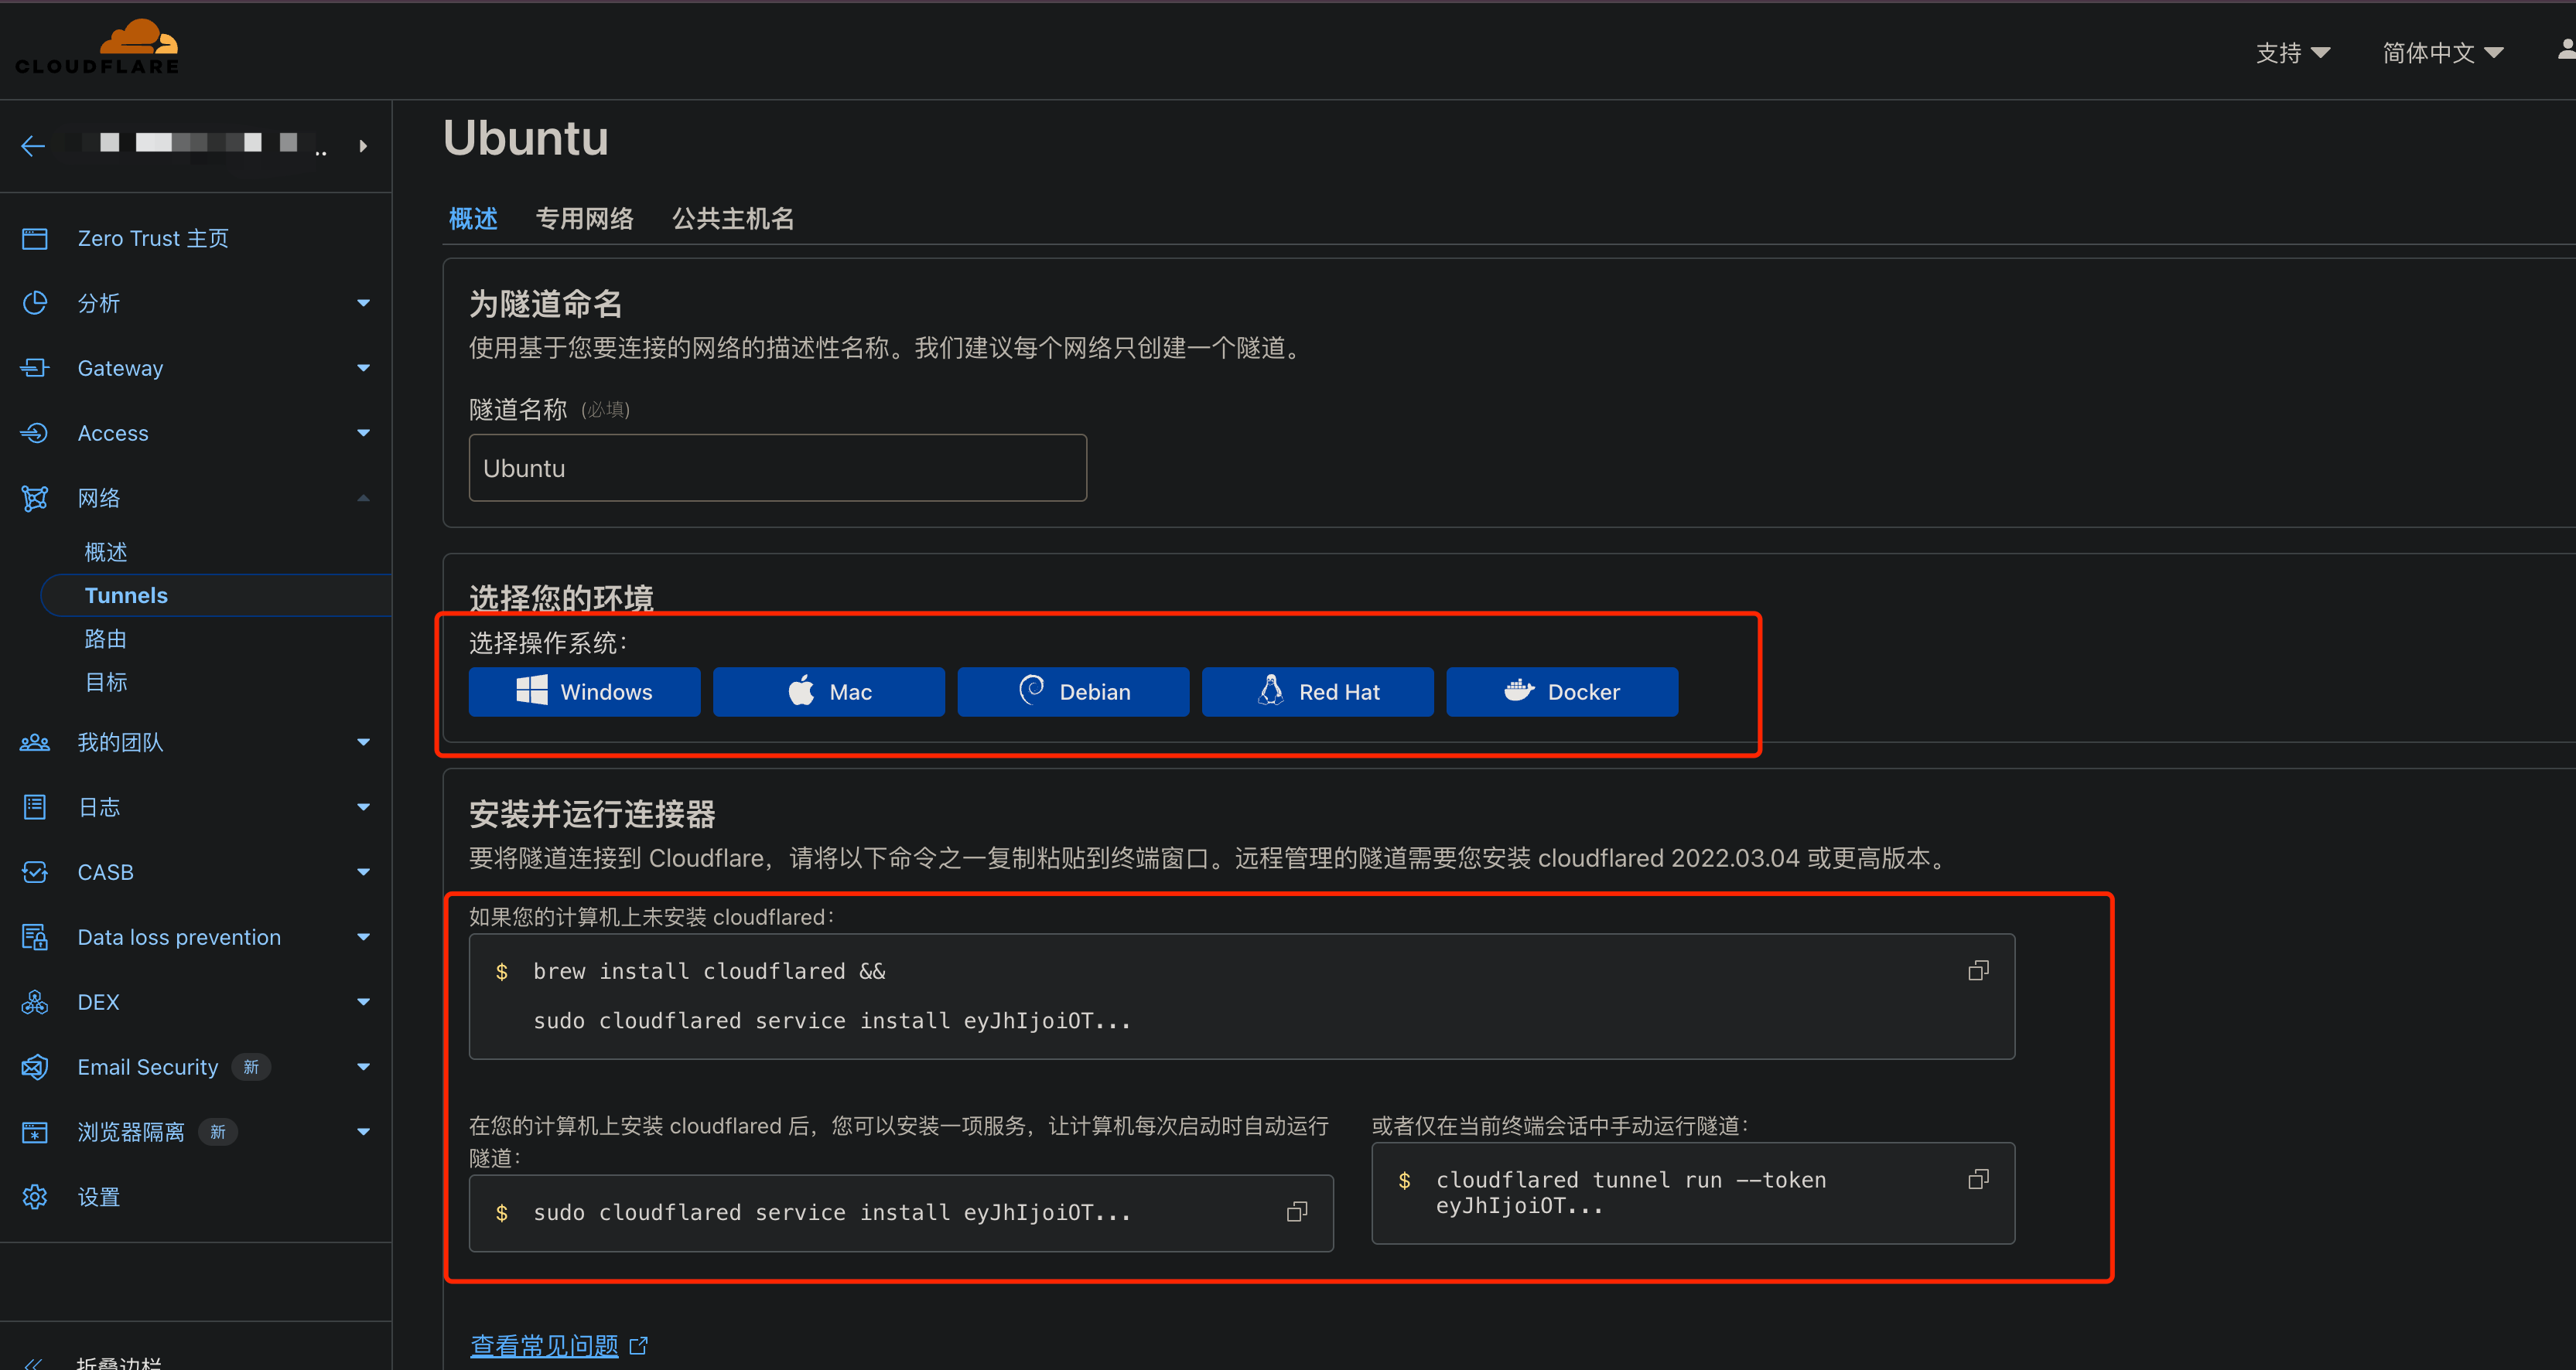Click the 设置 gear icon
The height and width of the screenshot is (1370, 2576).
click(x=35, y=1197)
